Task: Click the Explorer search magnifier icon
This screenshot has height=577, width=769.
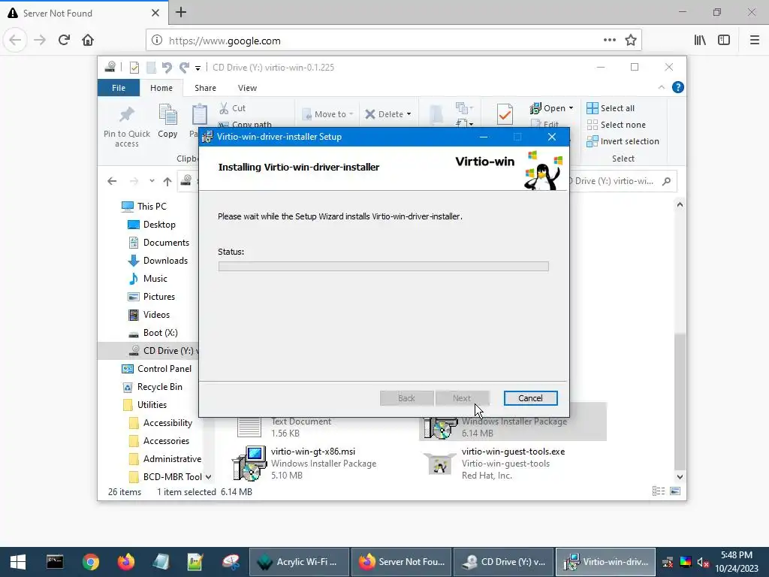Action: pyautogui.click(x=666, y=181)
